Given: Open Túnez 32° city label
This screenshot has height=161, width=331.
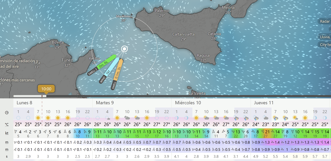Looking at the screenshot, I should tap(67, 63).
